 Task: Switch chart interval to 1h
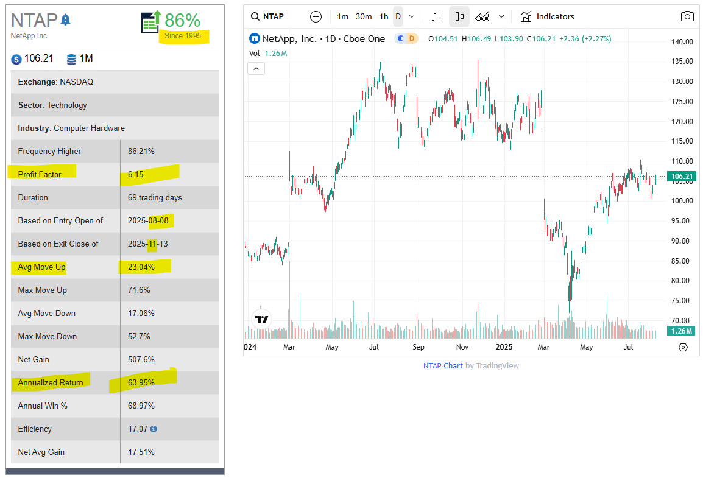(384, 17)
